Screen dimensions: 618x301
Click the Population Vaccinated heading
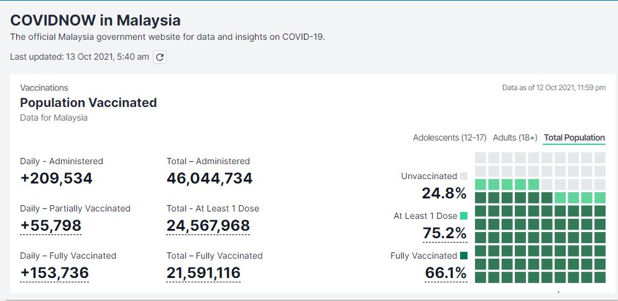click(88, 103)
